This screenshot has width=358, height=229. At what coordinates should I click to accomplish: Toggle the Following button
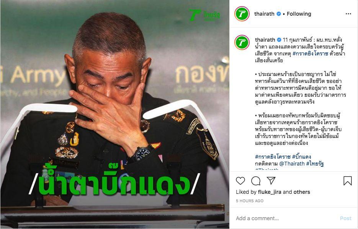pos(299,14)
